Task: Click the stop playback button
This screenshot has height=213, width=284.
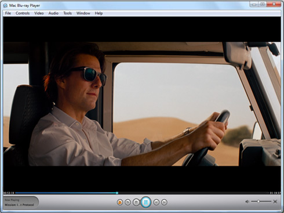Action: [136, 203]
